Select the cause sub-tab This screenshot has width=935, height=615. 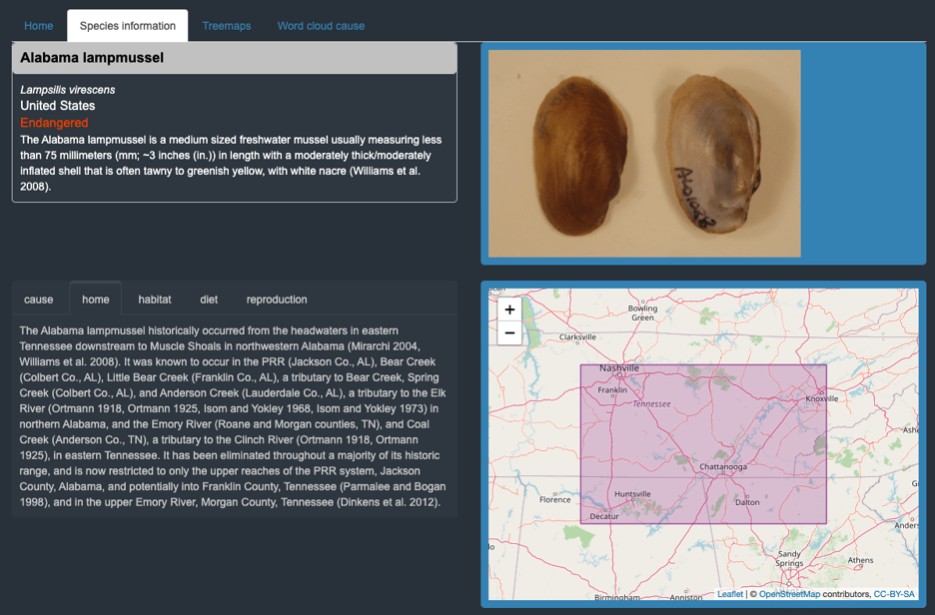[x=39, y=299]
